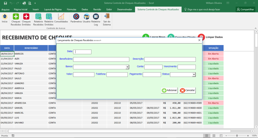Screen dimensions: 258x138
Task: Open the Inserir tab
Action: tap(36, 9)
